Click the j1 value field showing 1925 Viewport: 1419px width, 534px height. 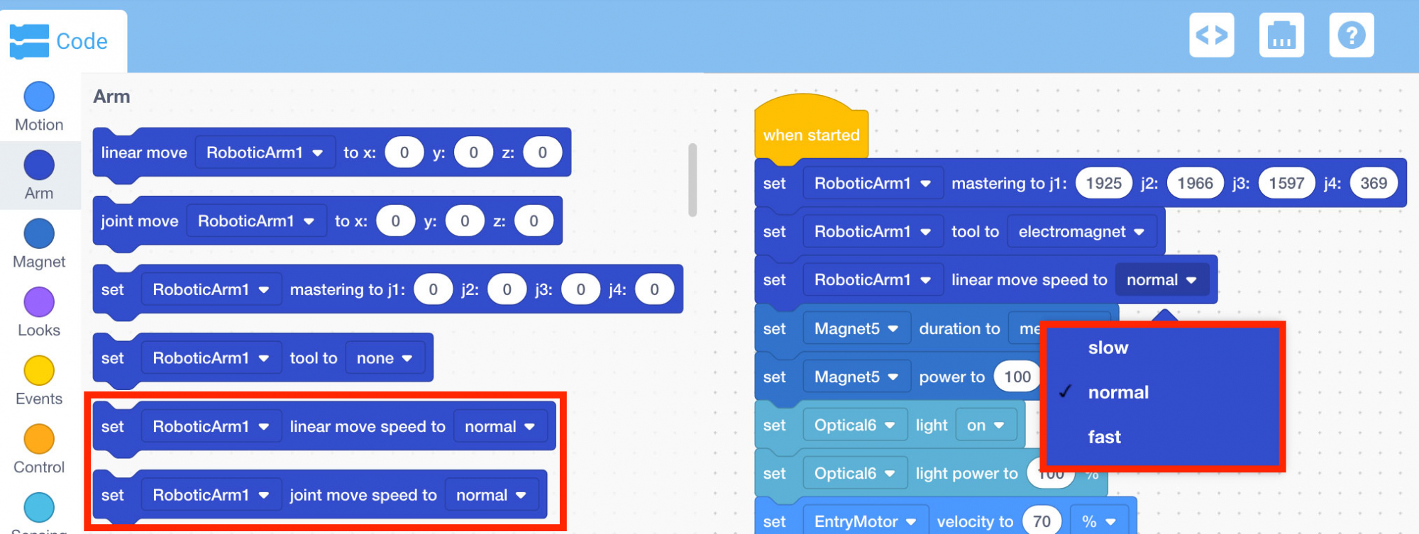click(x=1103, y=184)
